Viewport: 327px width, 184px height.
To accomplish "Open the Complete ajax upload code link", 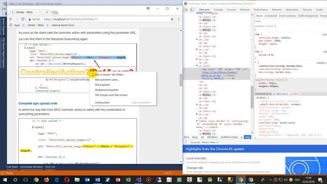I will click(x=38, y=103).
